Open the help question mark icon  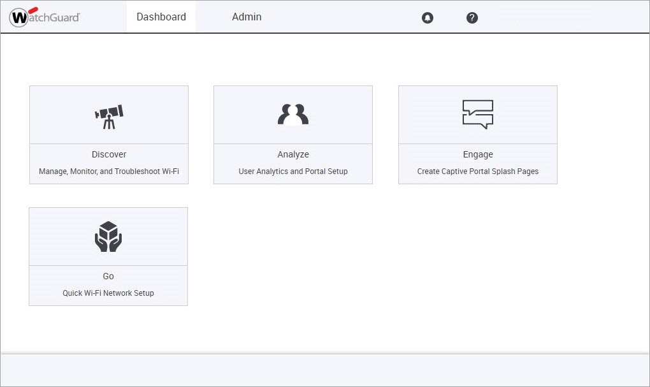pos(472,17)
